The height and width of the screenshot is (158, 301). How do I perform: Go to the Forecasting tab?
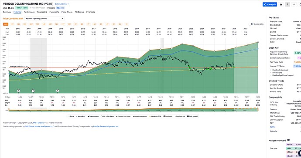42,12
